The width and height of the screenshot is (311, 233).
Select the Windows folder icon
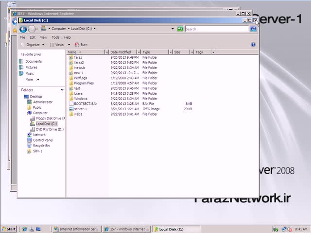click(71, 99)
